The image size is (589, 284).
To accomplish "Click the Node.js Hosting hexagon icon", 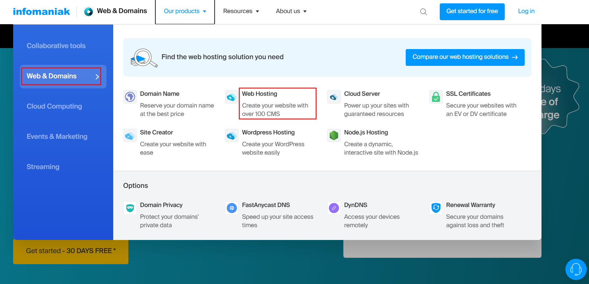I will coord(334,135).
